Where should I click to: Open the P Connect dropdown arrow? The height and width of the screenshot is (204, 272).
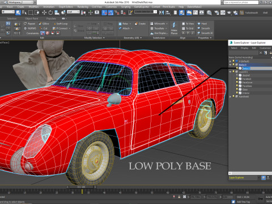click(70, 28)
